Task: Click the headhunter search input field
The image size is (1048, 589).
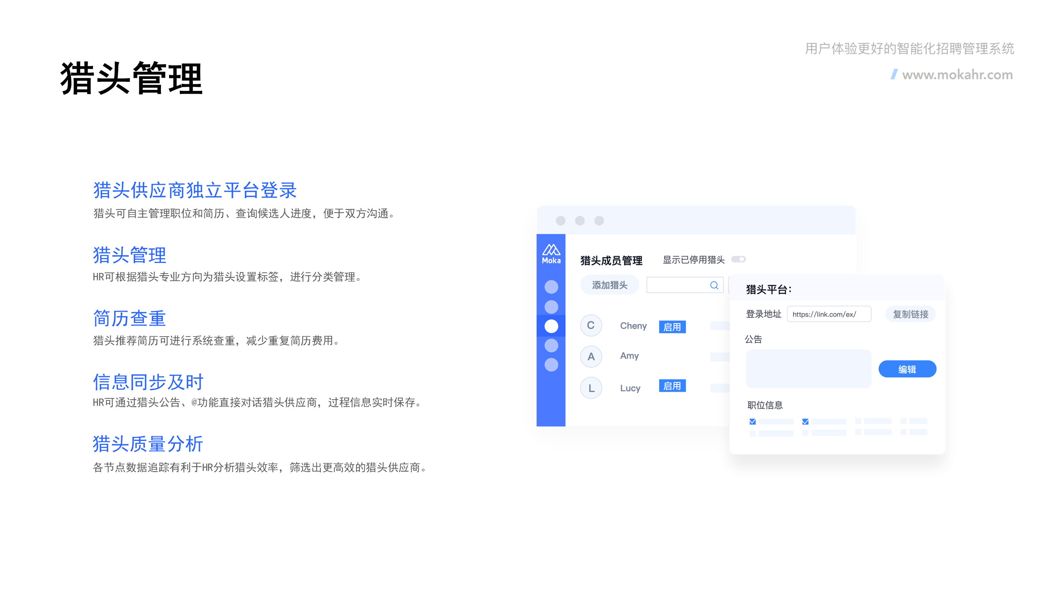Action: coord(684,285)
